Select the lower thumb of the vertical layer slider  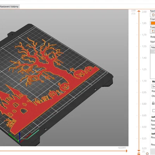139,151
